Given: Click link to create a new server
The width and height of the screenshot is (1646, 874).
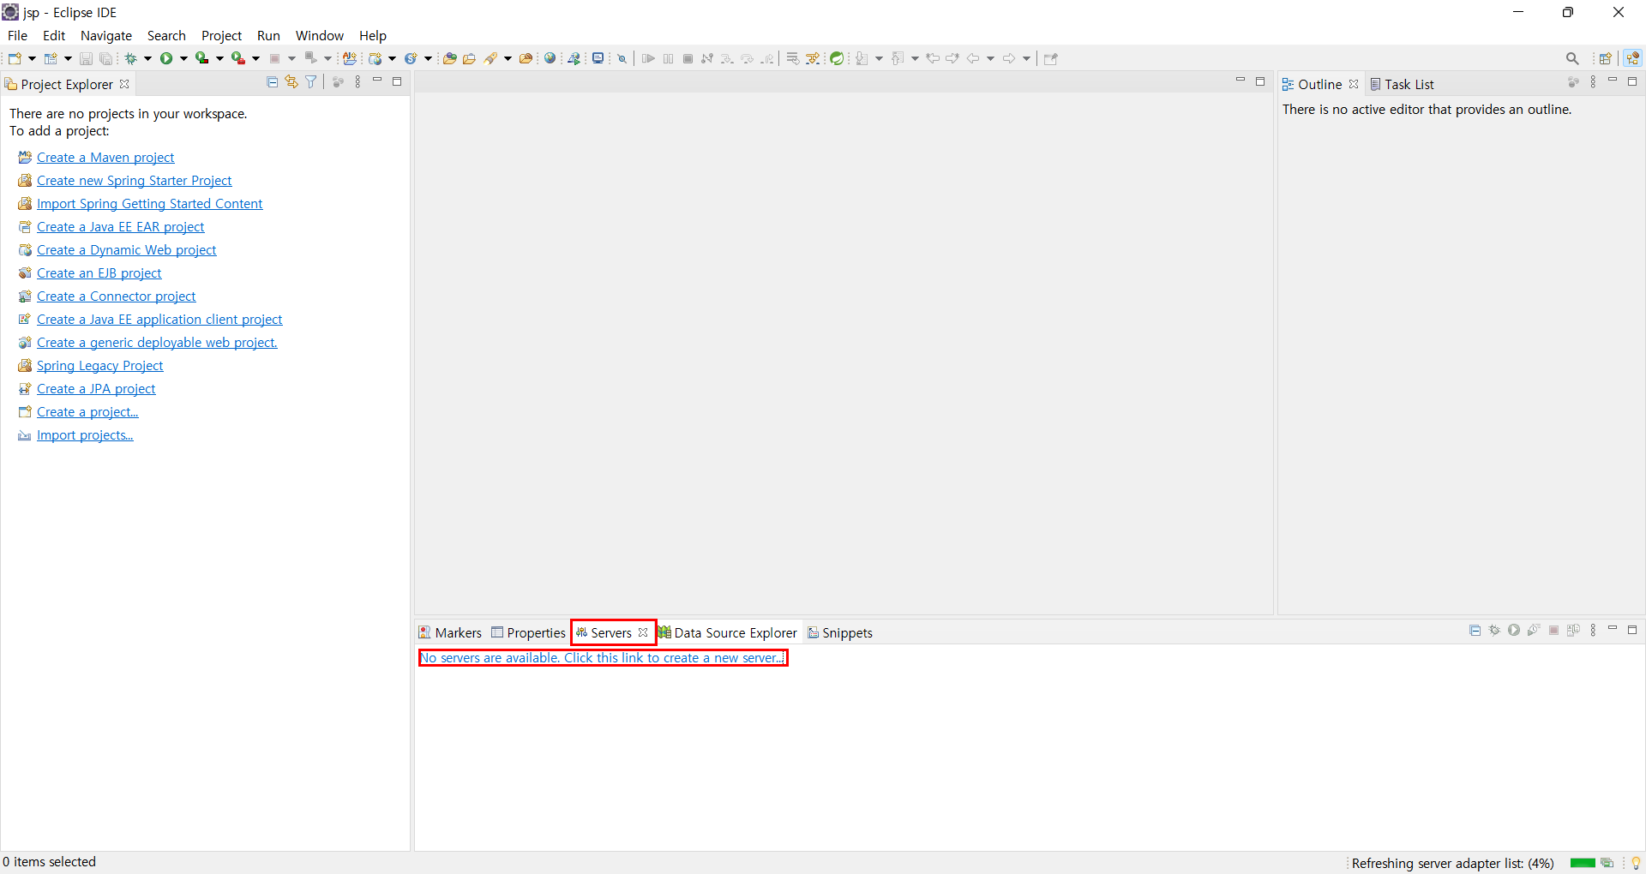Looking at the screenshot, I should [603, 658].
